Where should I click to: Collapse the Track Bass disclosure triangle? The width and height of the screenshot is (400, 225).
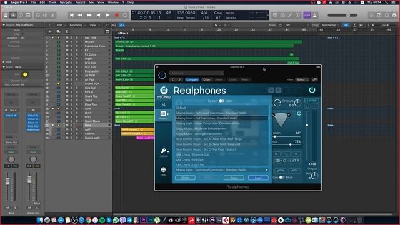[x=4, y=67]
